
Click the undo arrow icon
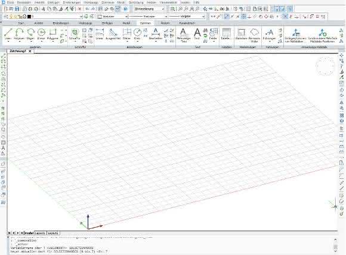[x=88, y=9]
